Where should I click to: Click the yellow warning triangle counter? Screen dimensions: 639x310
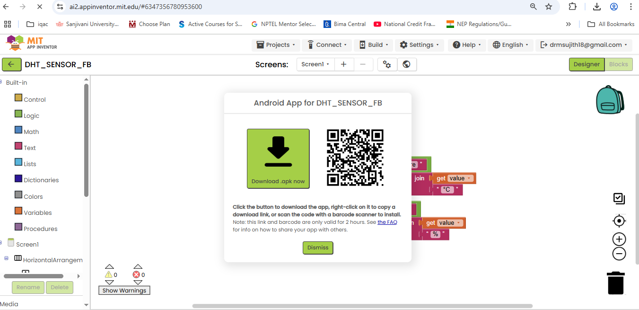109,275
